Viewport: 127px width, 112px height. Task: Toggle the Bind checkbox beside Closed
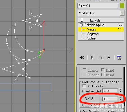coord(103,75)
